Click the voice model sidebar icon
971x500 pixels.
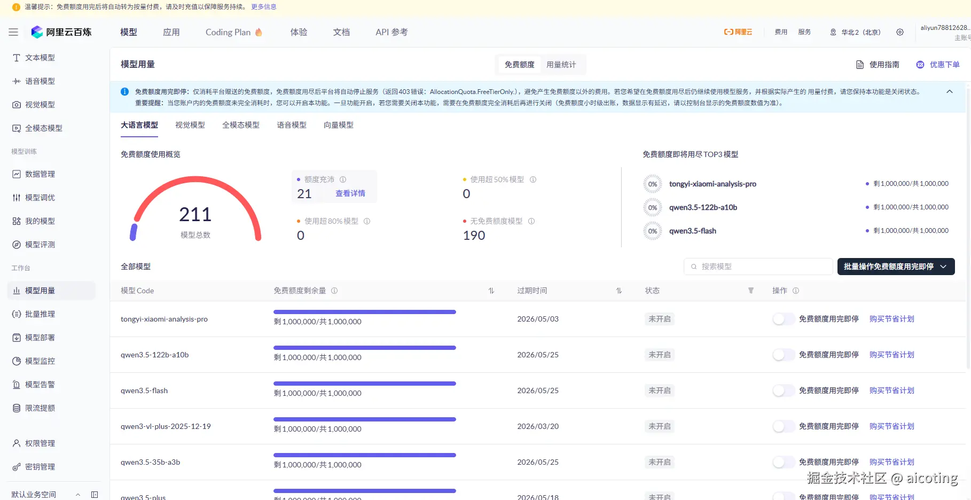[x=17, y=81]
